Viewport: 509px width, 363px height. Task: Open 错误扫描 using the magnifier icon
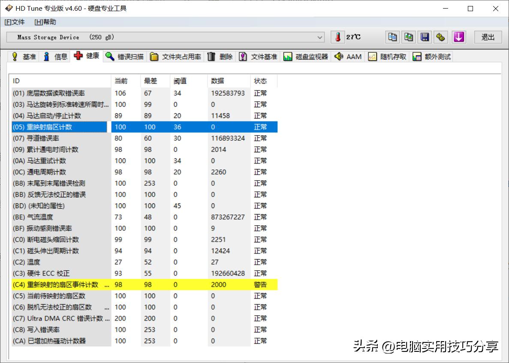click(124, 56)
